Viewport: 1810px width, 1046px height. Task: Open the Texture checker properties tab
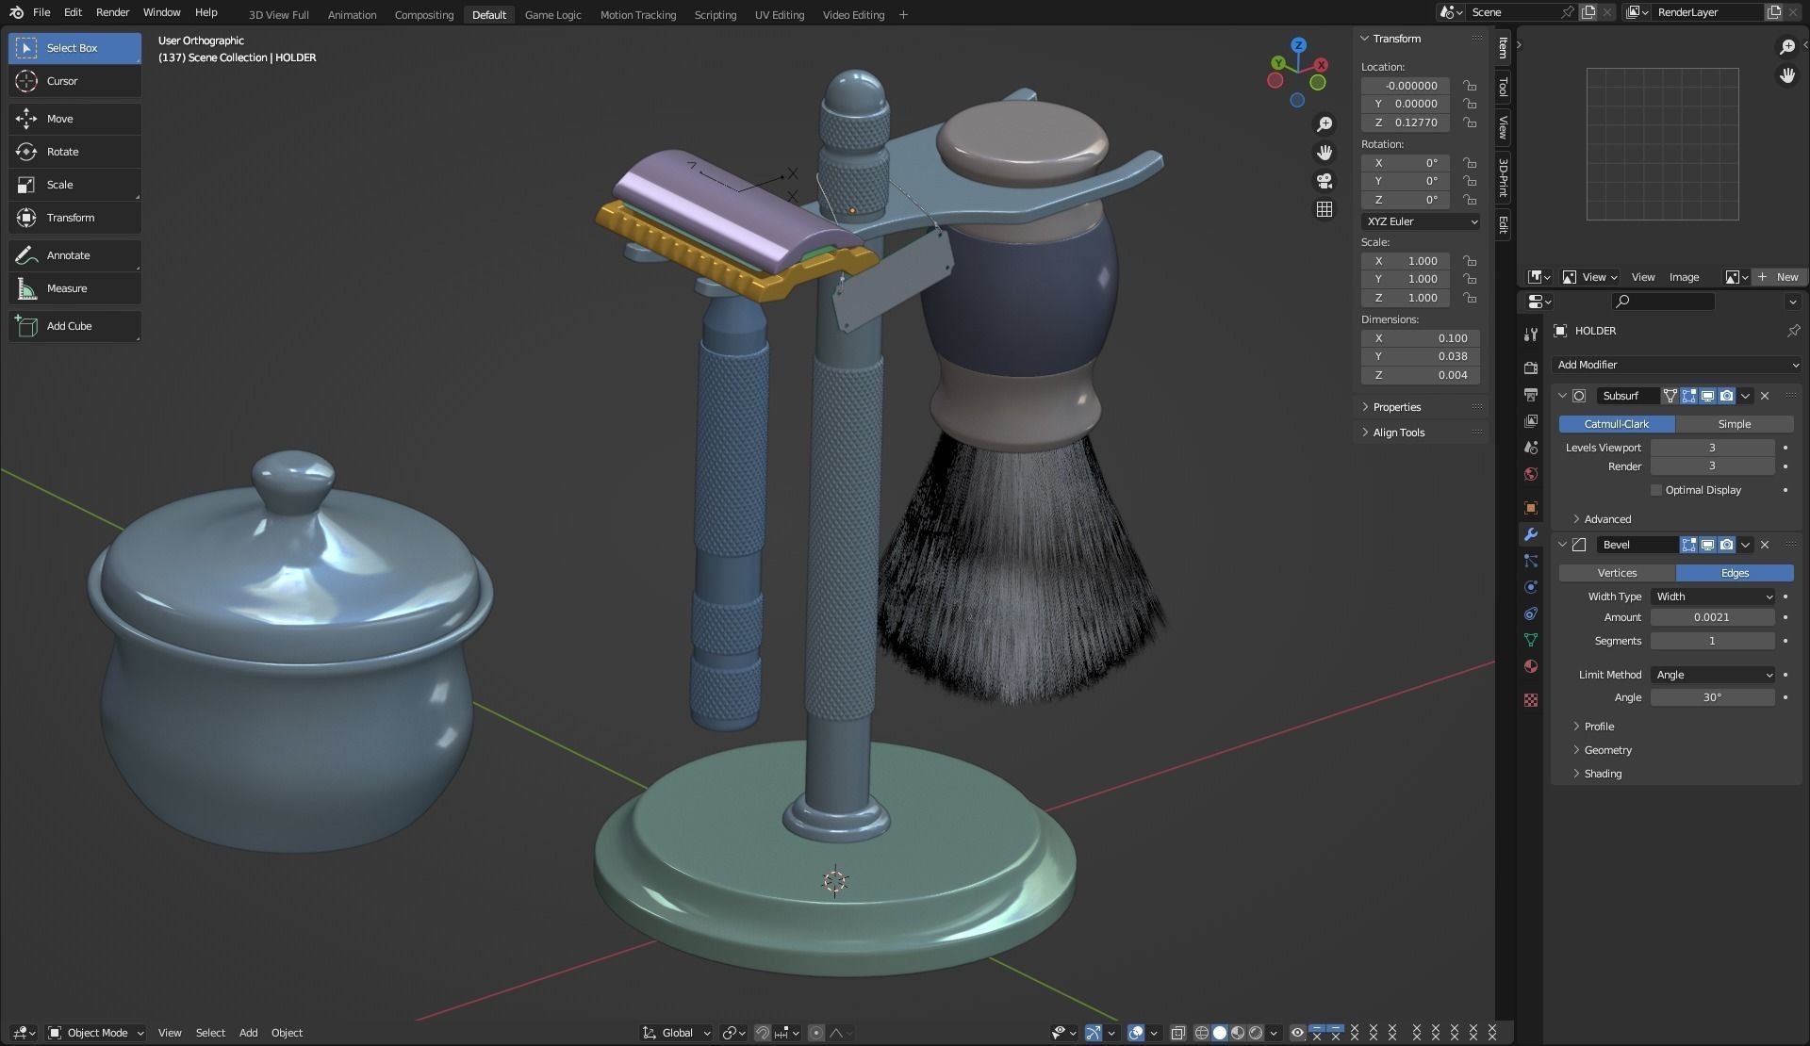(x=1531, y=700)
